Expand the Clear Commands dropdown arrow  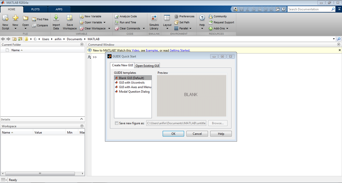pyautogui.click(x=144, y=28)
